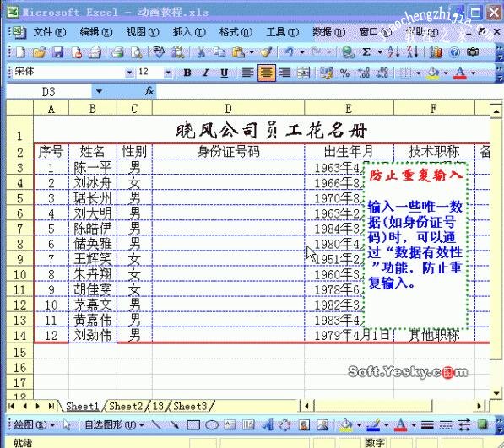Click the Print icon
504x448 pixels.
(x=117, y=52)
